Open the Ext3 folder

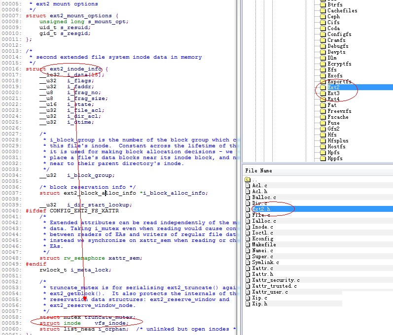point(333,94)
